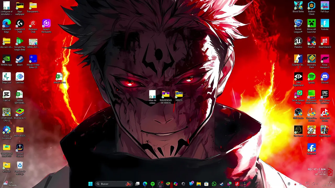Select the CARPETA DE DIRECTOS folder
335x188 pixels.
[7, 150]
